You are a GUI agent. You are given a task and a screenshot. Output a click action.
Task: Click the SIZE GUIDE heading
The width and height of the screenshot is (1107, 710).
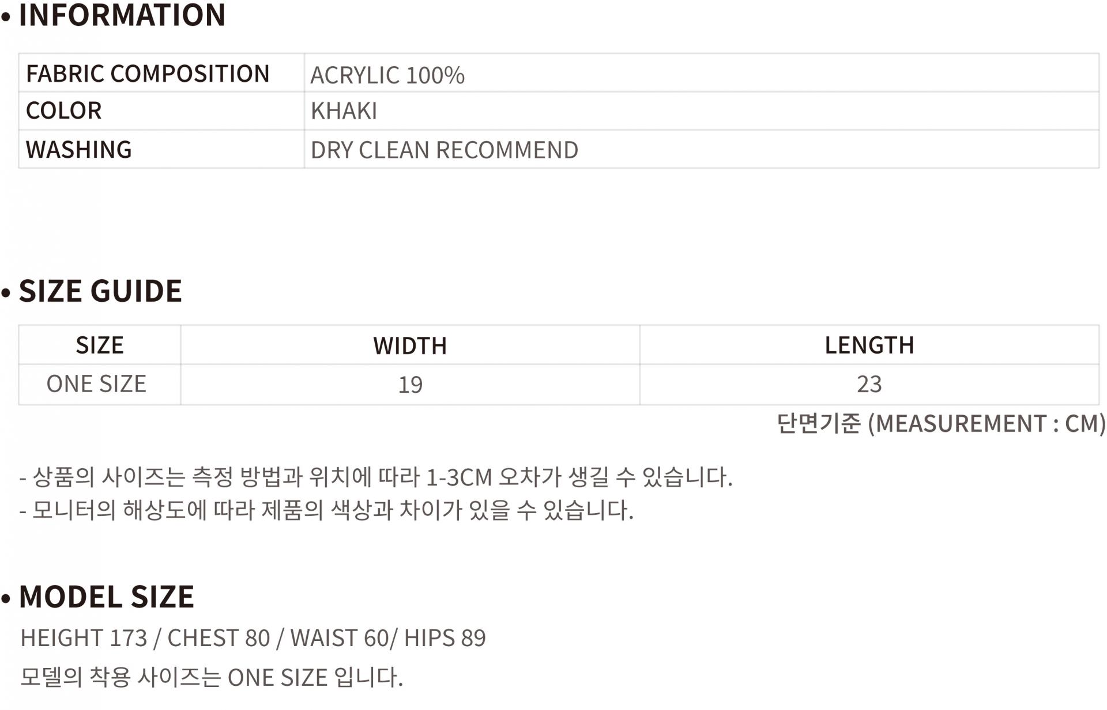(100, 291)
